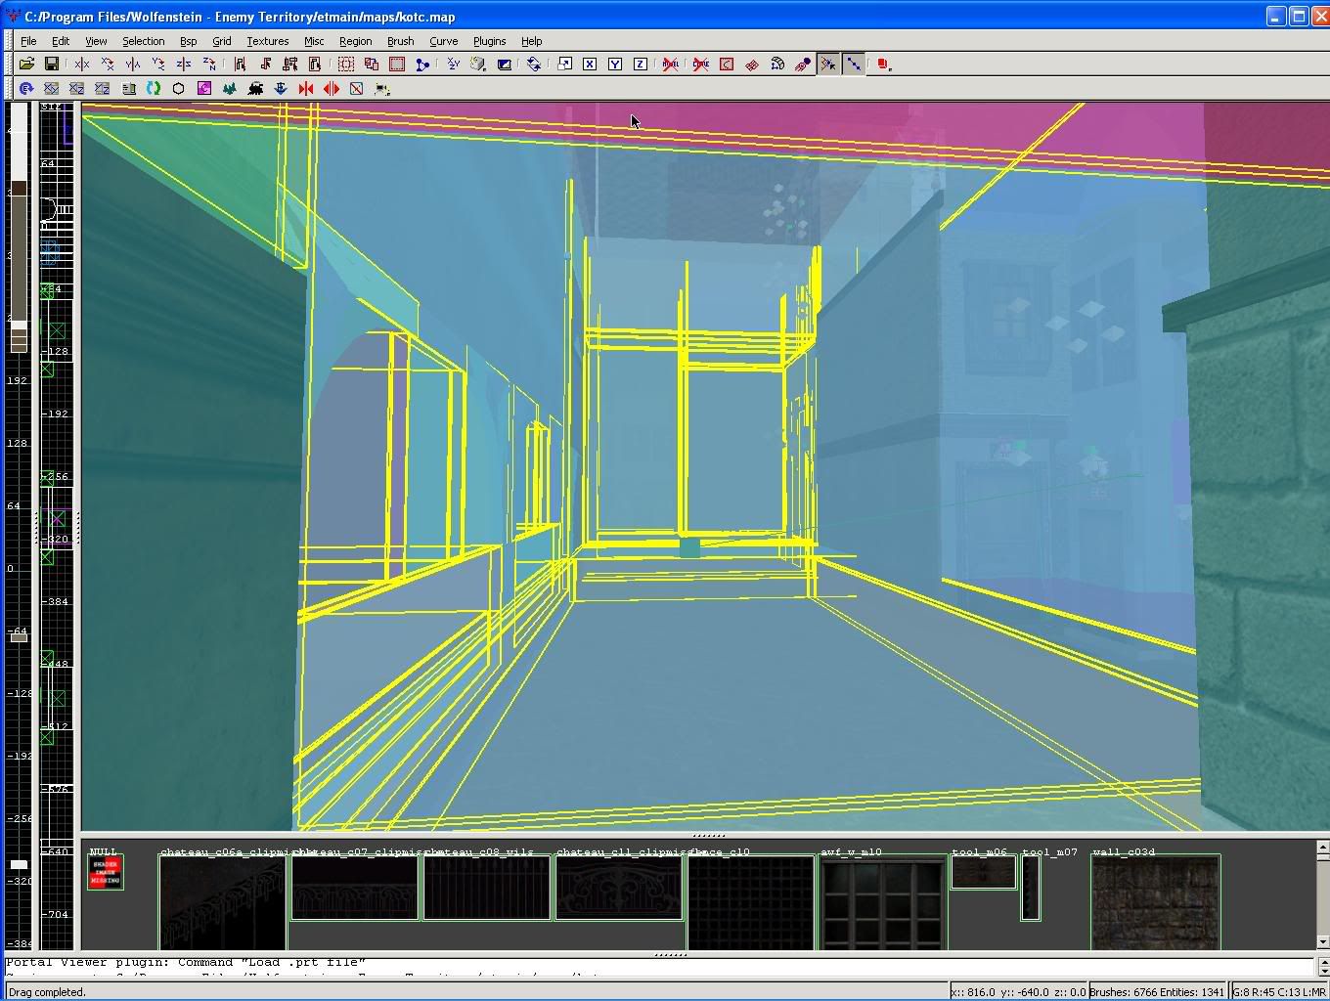1330x1001 pixels.
Task: Click the black hexagon plugin toolbar icon
Action: coord(179,89)
